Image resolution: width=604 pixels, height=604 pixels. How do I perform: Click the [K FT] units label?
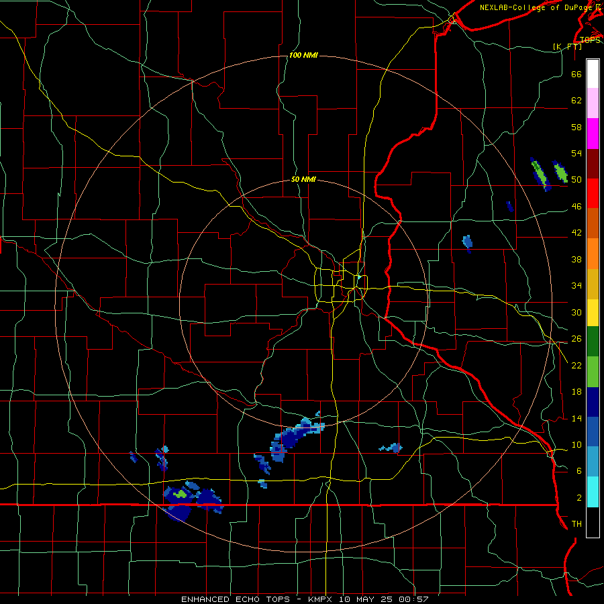567,46
